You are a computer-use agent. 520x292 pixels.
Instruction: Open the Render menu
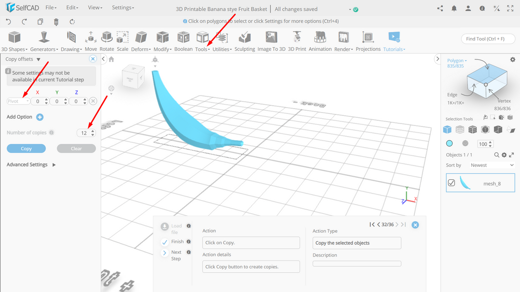point(344,42)
